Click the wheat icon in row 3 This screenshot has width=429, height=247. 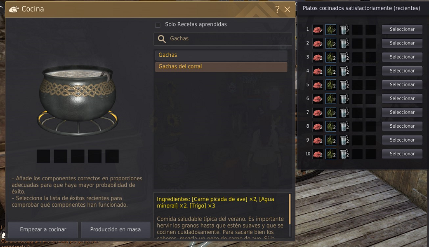(331, 57)
